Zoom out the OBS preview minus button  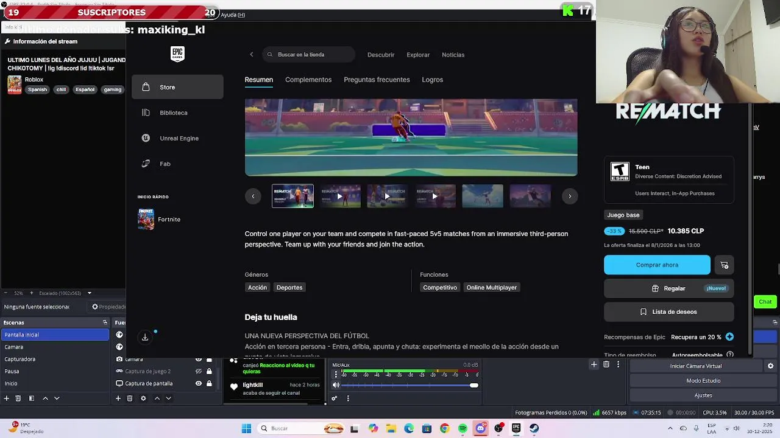click(x=7, y=293)
